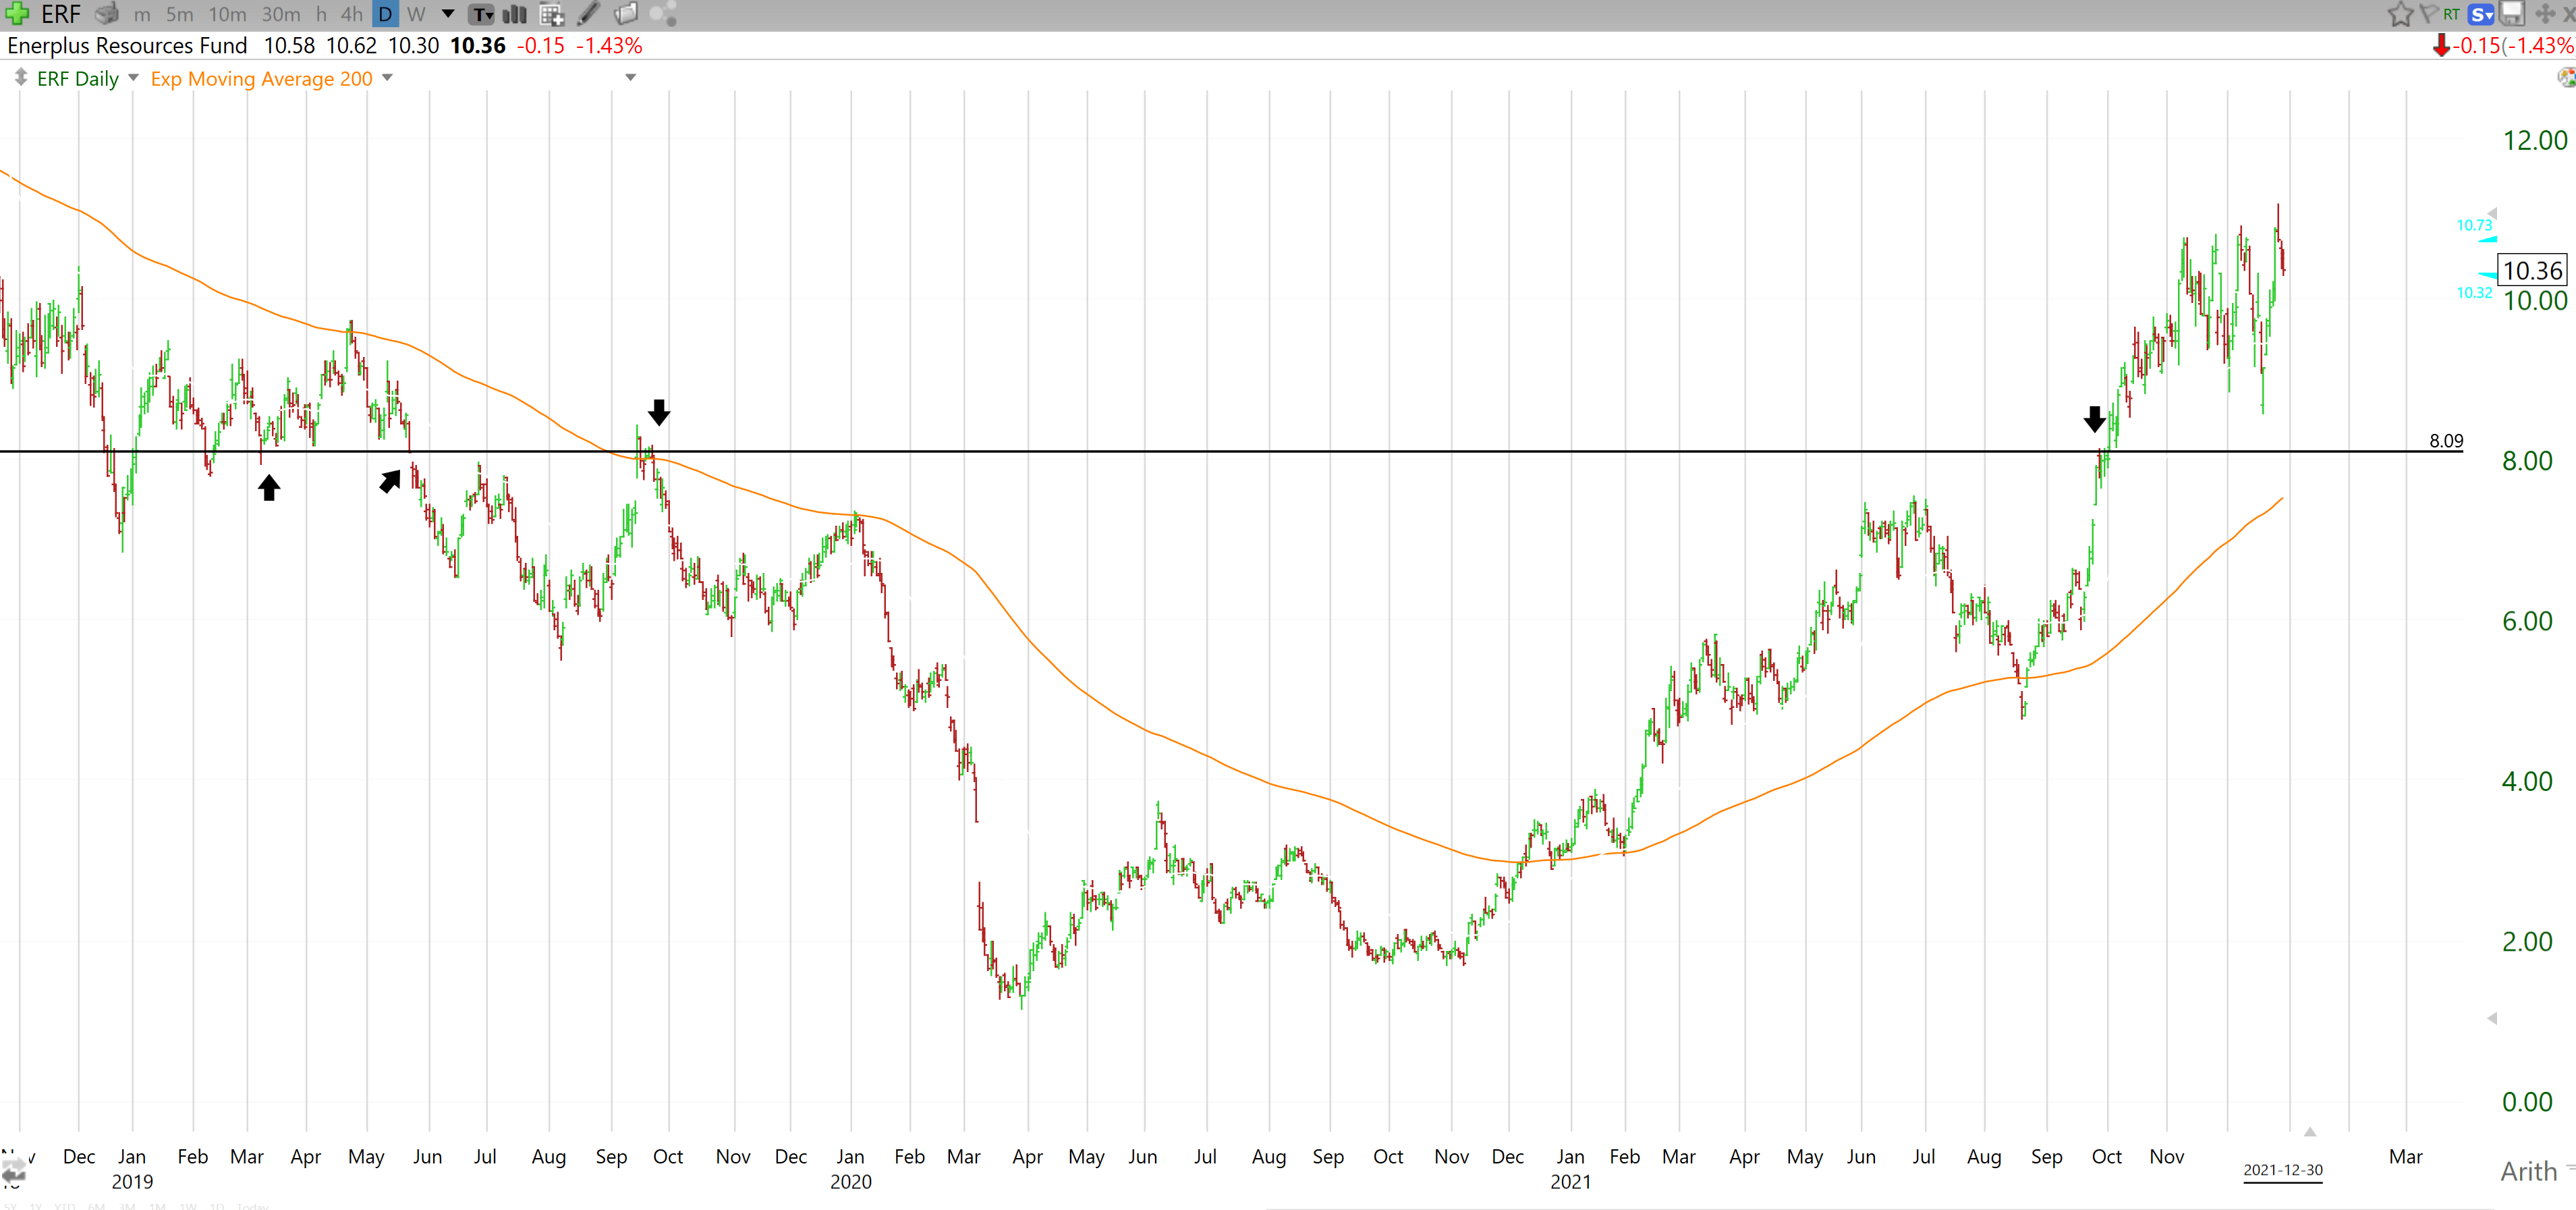Screen dimensions: 2576x1210
Task: Click the printer icon in toolbar
Action: (x=107, y=14)
